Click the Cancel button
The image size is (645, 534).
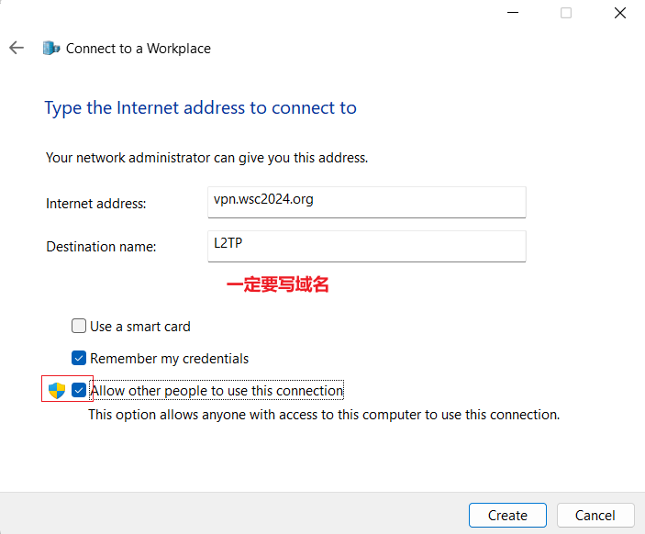(x=595, y=515)
